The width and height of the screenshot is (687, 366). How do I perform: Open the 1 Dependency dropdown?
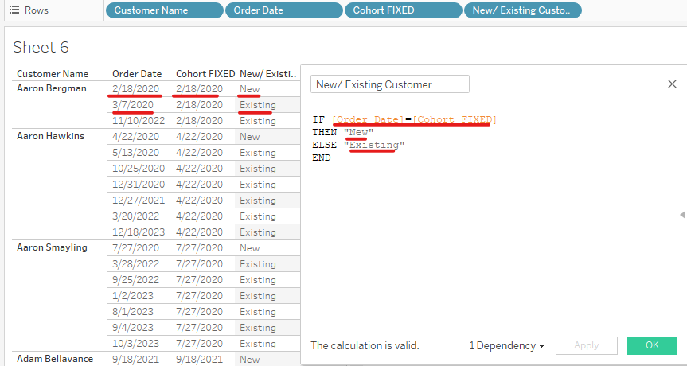(x=507, y=345)
